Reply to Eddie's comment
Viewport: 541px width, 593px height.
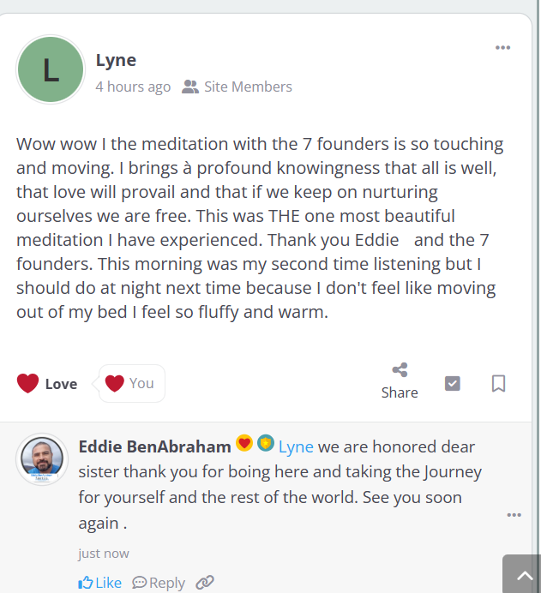[159, 583]
